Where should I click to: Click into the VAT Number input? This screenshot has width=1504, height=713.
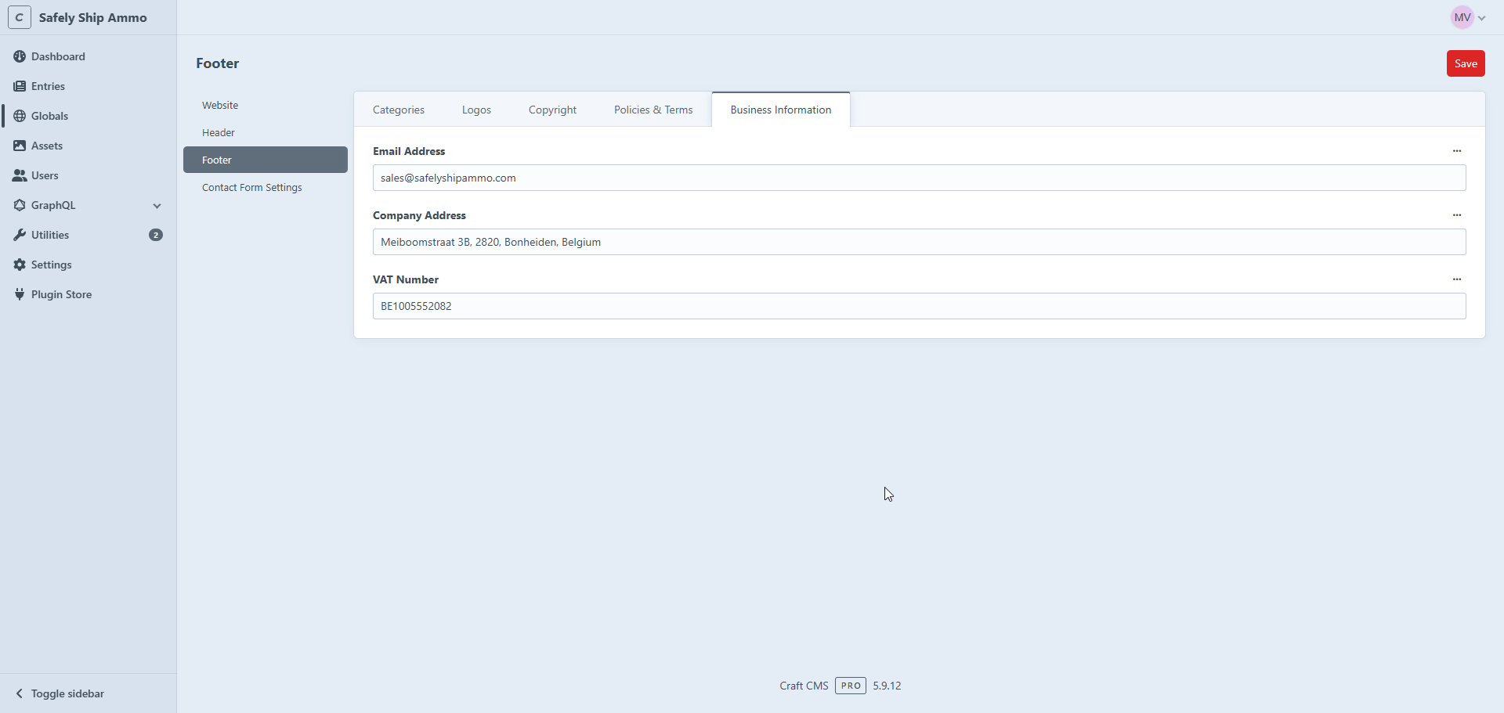pyautogui.click(x=920, y=306)
